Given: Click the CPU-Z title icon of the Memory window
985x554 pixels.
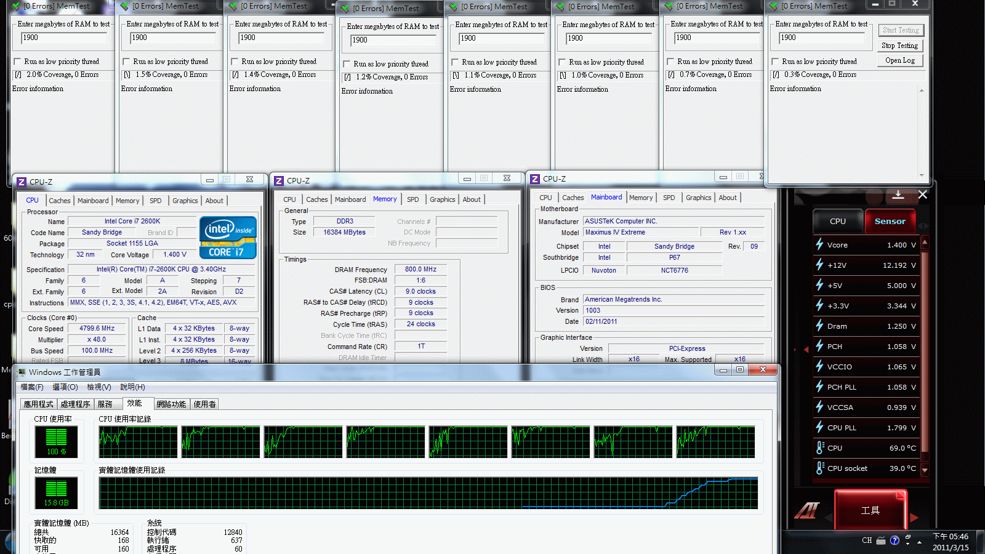Looking at the screenshot, I should pyautogui.click(x=279, y=180).
